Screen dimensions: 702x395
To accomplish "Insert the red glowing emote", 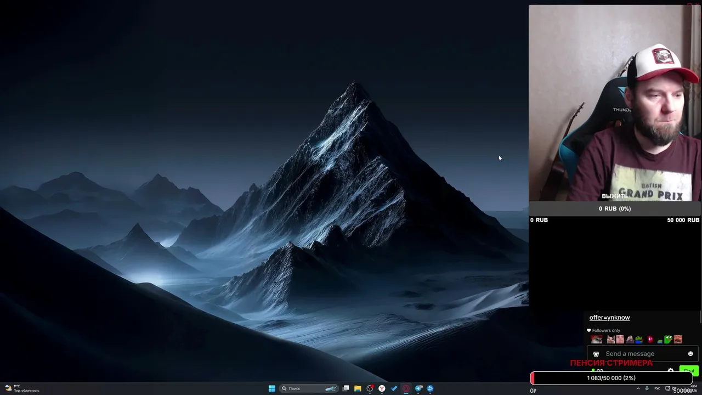I will (x=650, y=339).
